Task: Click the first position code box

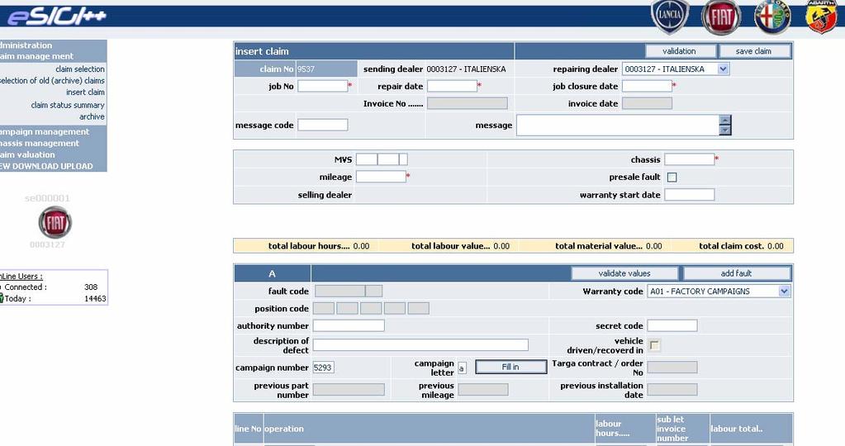Action: click(323, 309)
